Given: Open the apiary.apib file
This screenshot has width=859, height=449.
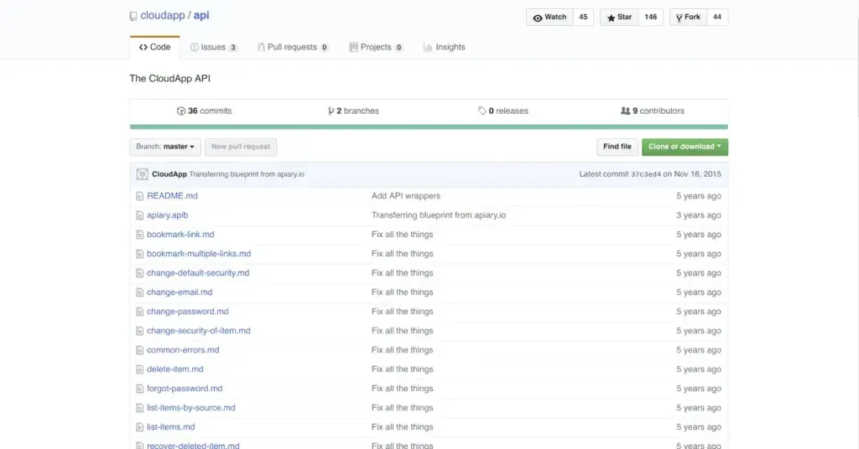Looking at the screenshot, I should [167, 215].
